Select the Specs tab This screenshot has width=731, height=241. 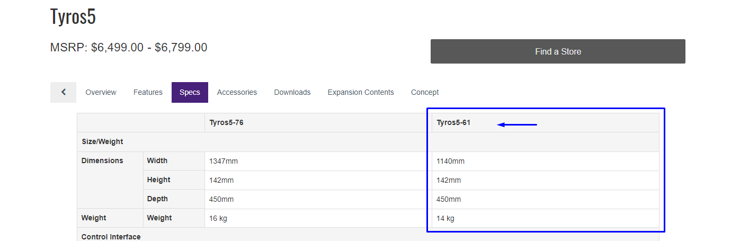click(x=190, y=92)
